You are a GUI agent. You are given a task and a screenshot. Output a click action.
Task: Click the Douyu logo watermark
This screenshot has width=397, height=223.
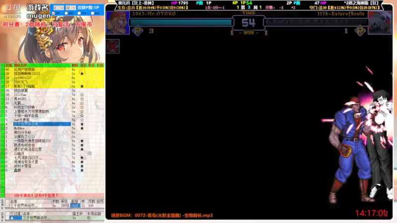point(13,10)
